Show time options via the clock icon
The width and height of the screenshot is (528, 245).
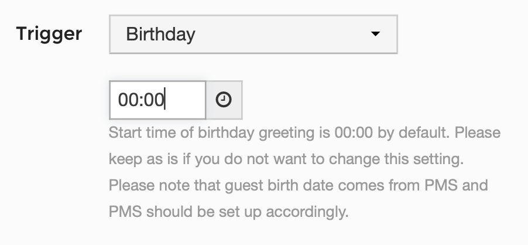224,100
